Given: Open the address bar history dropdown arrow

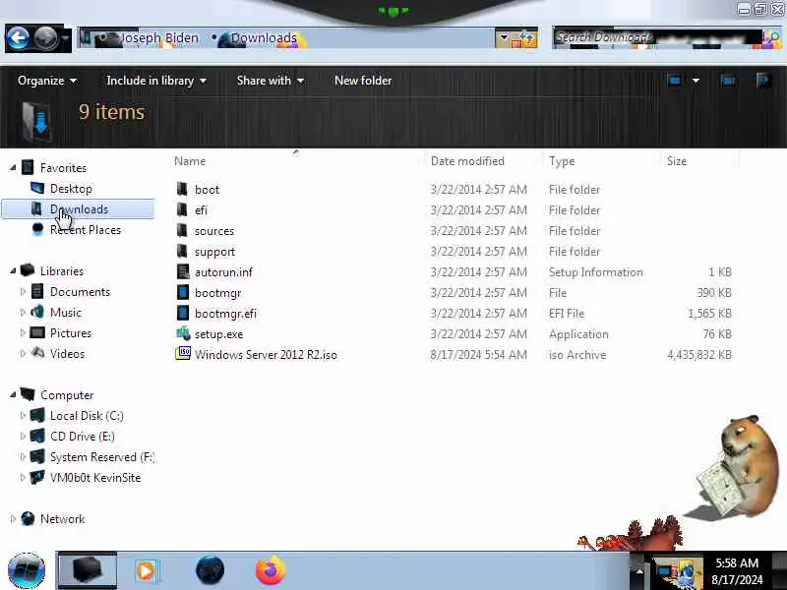Looking at the screenshot, I should (x=504, y=37).
